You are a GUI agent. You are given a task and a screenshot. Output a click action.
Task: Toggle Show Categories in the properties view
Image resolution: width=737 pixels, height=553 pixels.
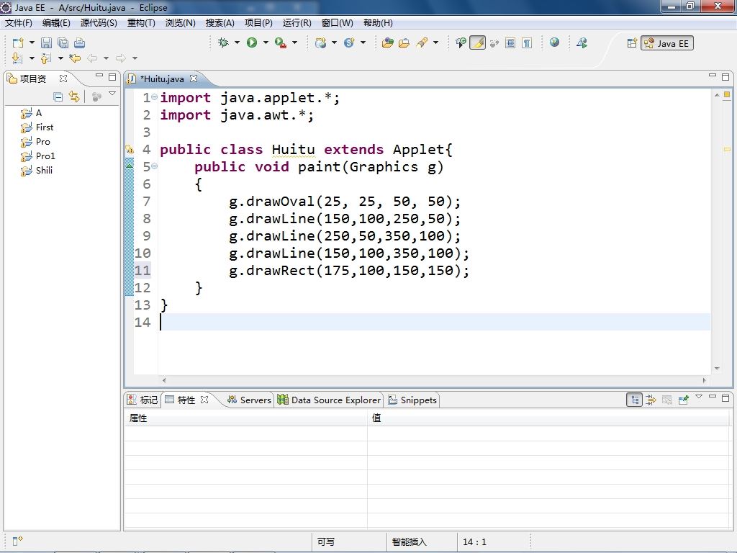tap(634, 400)
